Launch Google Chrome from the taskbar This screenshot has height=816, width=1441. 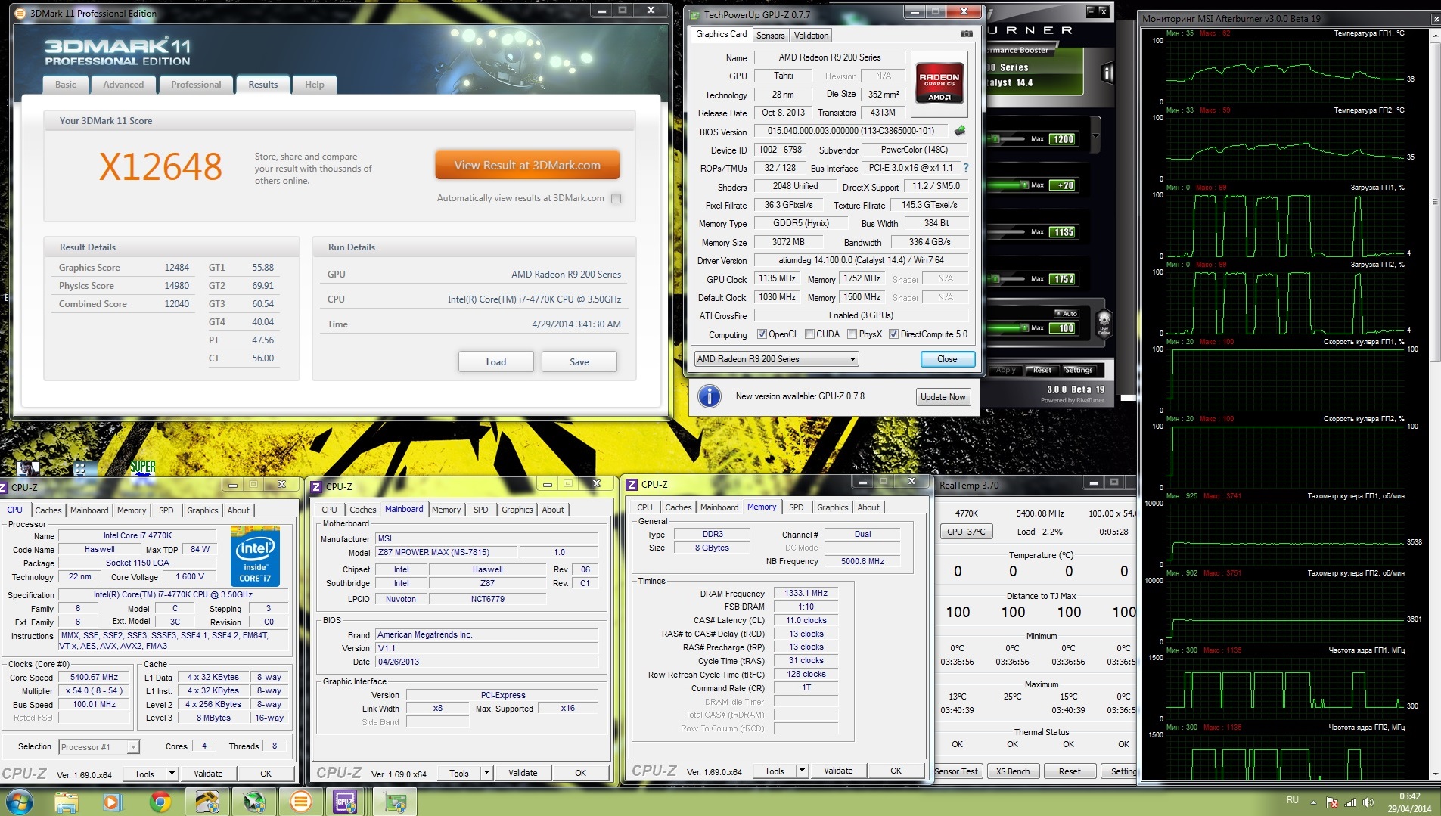click(x=160, y=802)
